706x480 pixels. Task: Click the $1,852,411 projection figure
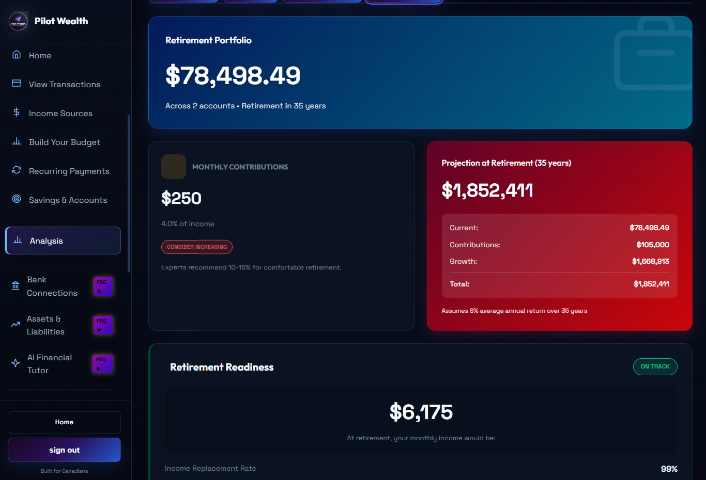click(487, 190)
